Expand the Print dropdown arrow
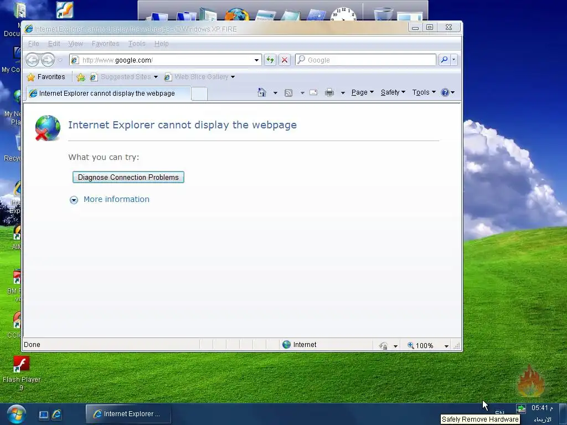 (x=343, y=93)
